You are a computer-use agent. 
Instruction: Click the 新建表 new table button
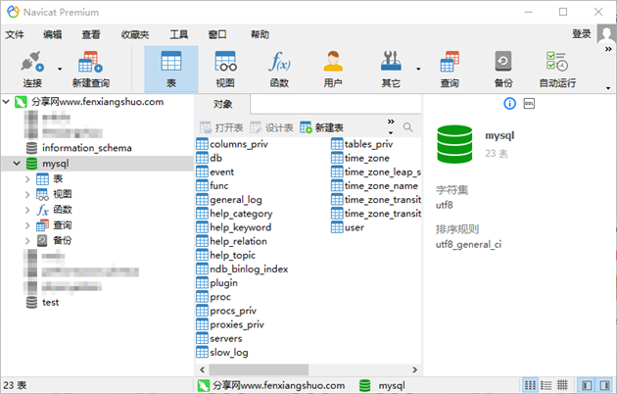322,127
